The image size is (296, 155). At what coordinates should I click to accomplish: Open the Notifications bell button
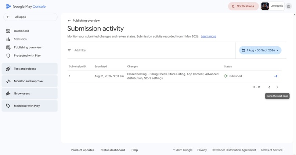click(x=243, y=6)
